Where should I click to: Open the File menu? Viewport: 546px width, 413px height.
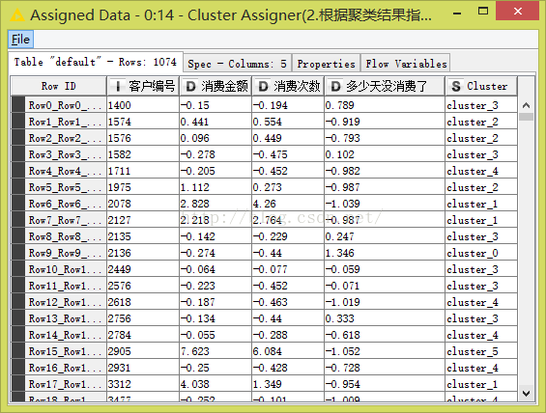pos(20,40)
